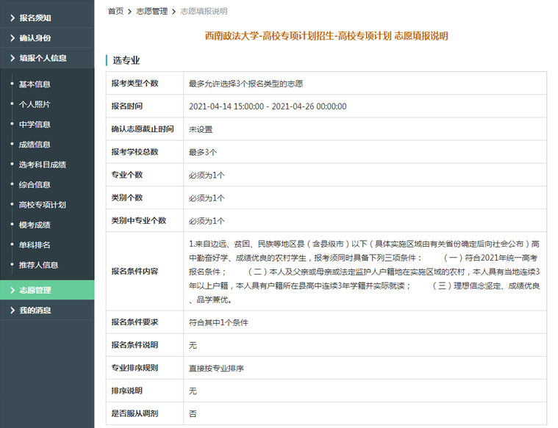Click the 直接按专业排序 value
Screen dimensions: 558x428
[x=216, y=369]
